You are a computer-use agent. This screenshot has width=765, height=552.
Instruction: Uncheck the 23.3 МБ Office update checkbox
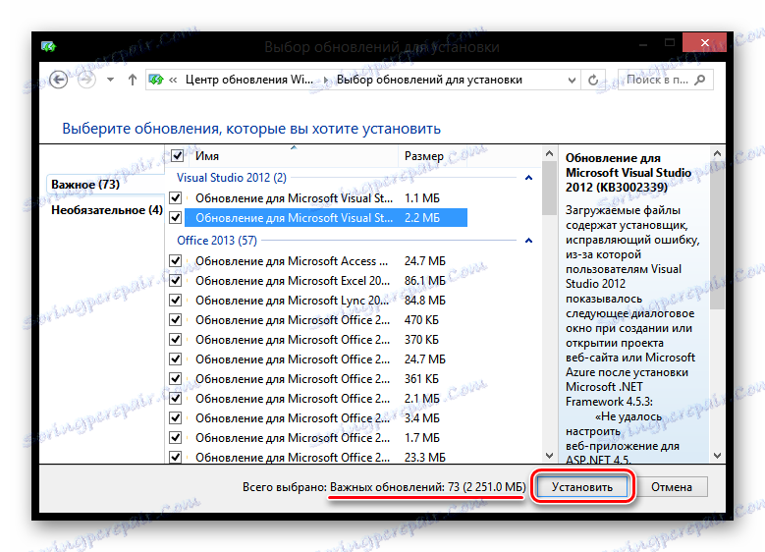point(175,458)
